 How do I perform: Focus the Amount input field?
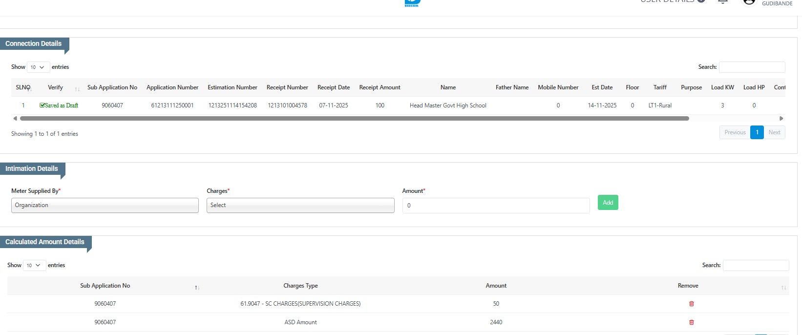pyautogui.click(x=495, y=206)
